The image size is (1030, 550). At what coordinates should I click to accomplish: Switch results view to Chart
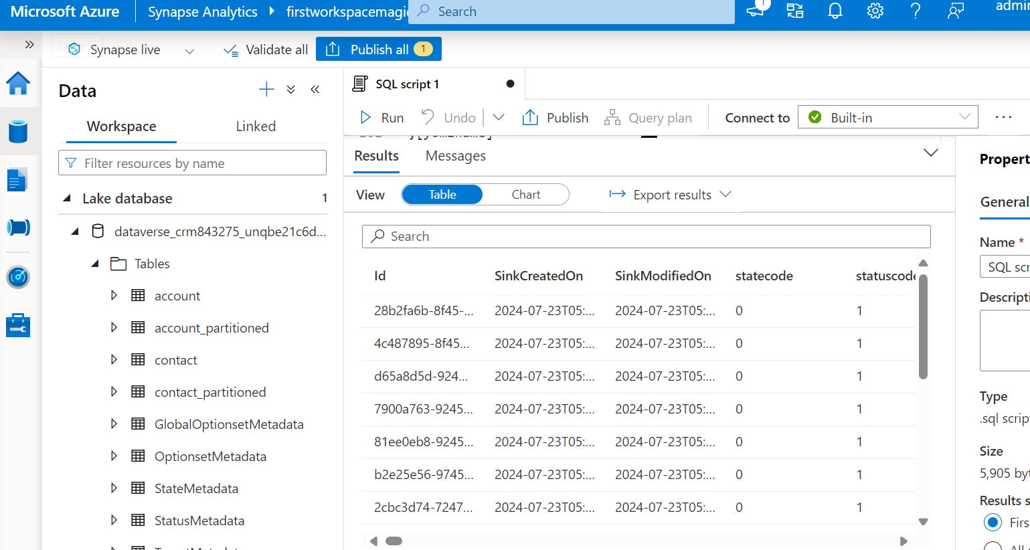point(525,194)
